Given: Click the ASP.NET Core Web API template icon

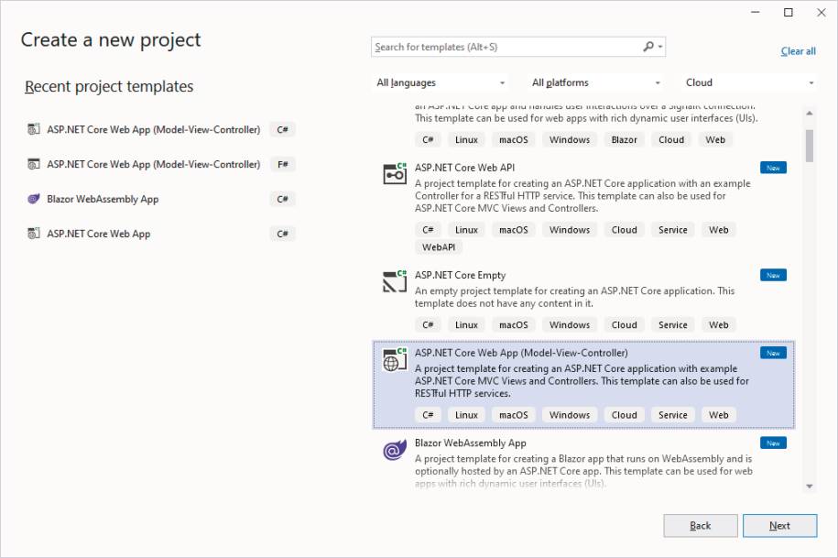Looking at the screenshot, I should pyautogui.click(x=395, y=174).
